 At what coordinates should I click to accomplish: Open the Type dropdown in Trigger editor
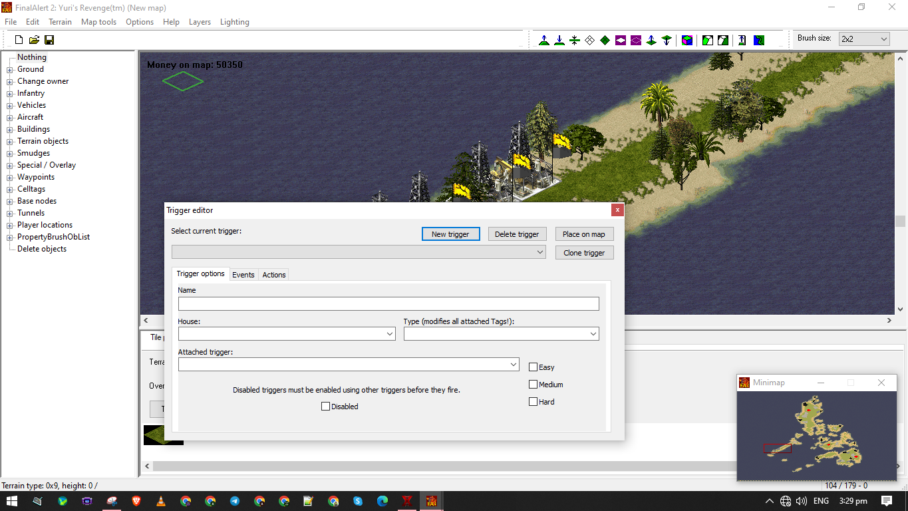pos(501,334)
